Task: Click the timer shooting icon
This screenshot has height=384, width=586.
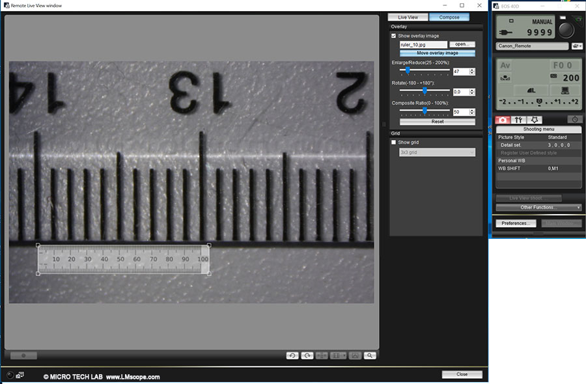Action: [575, 120]
